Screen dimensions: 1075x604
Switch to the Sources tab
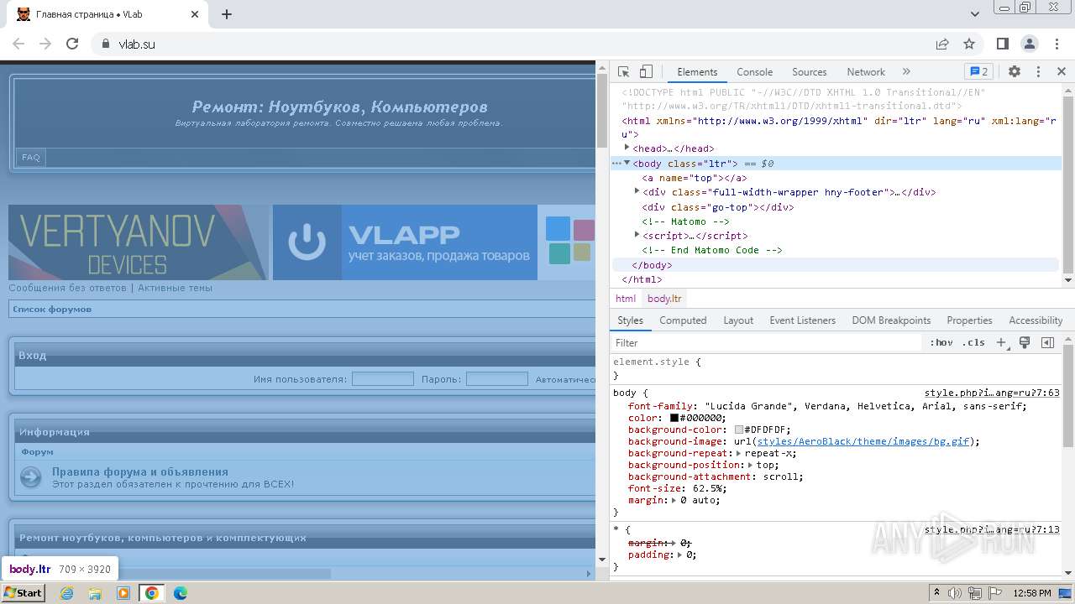pyautogui.click(x=810, y=72)
